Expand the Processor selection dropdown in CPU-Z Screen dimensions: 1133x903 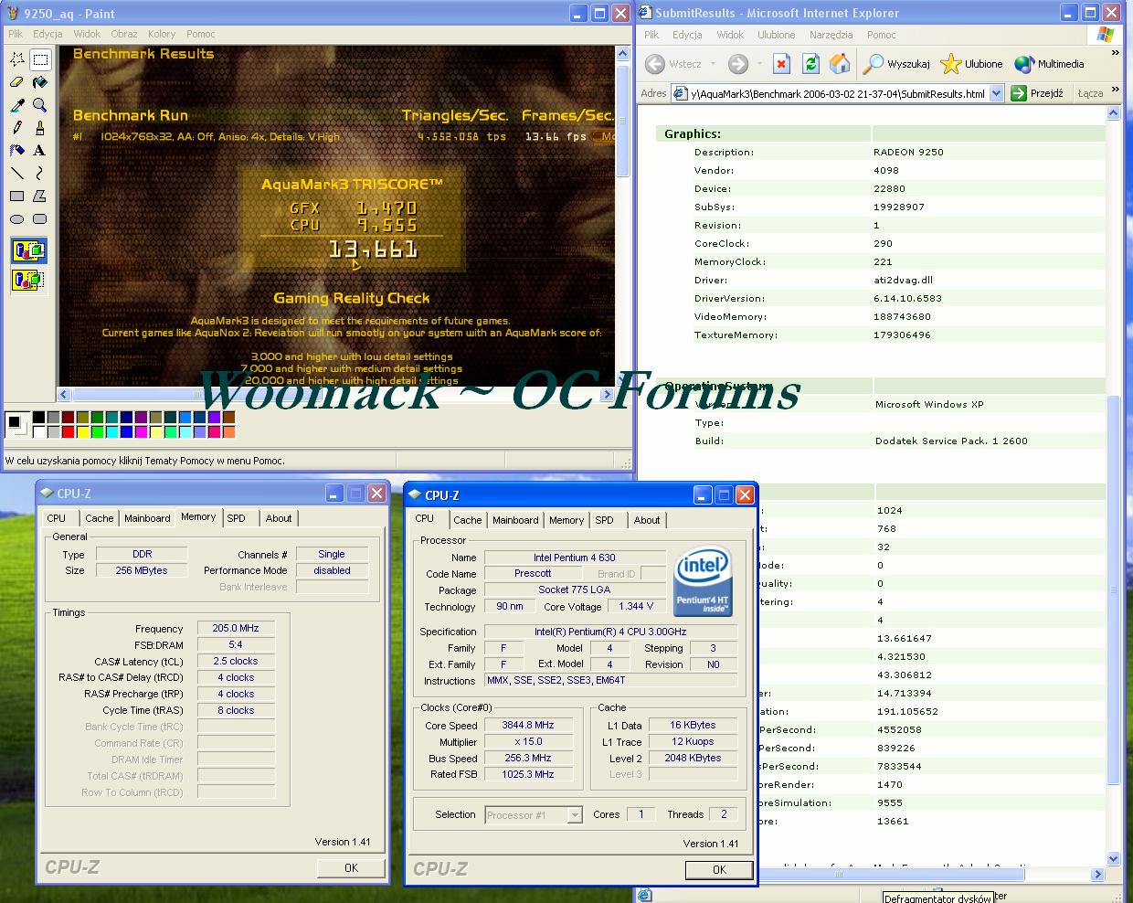pos(575,815)
